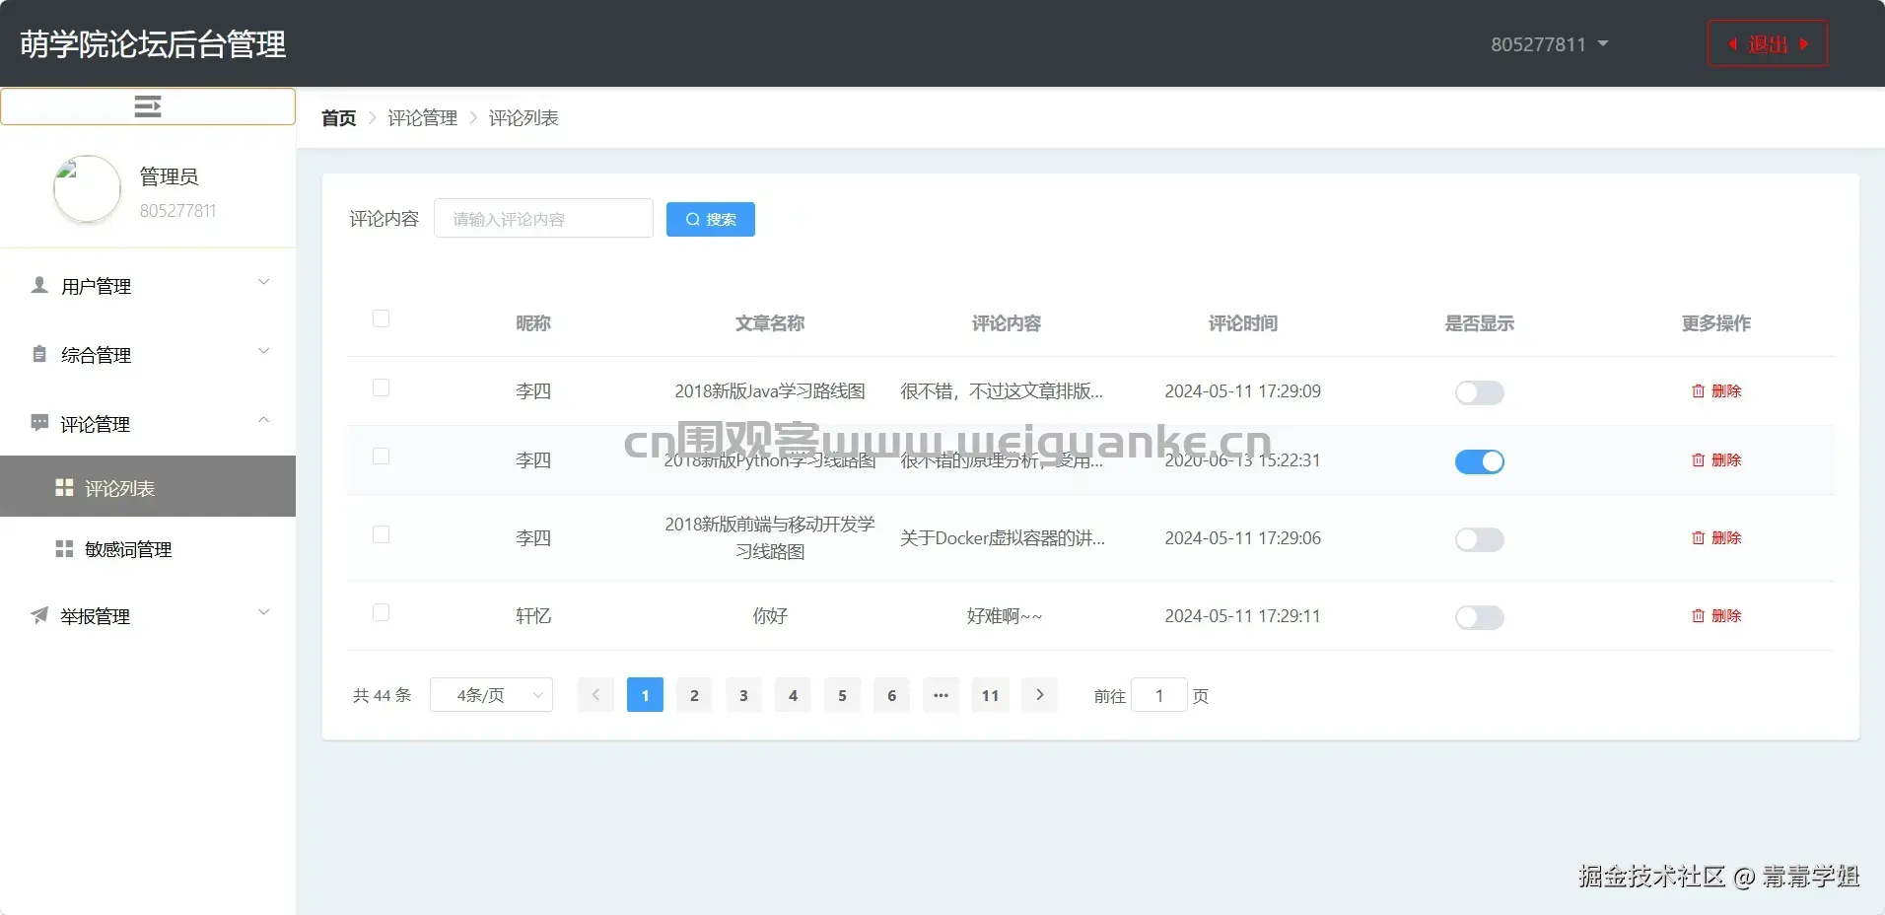Expand the 举报管理 menu chevron

pyautogui.click(x=263, y=612)
